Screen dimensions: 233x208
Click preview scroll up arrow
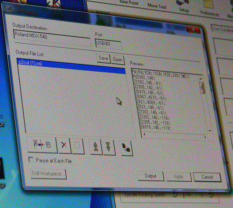201,79
